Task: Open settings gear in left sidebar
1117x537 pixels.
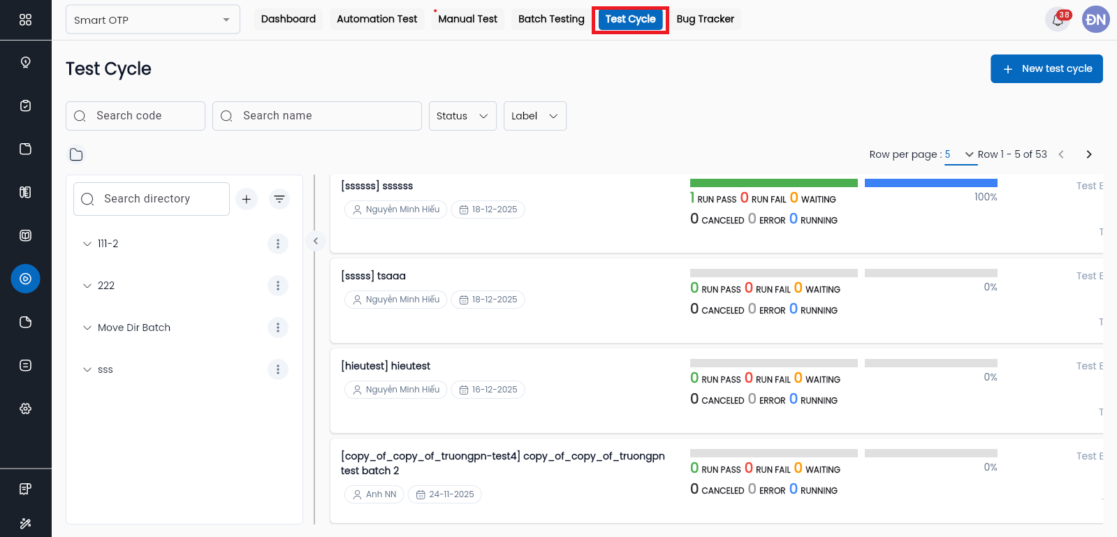Action: (x=25, y=409)
